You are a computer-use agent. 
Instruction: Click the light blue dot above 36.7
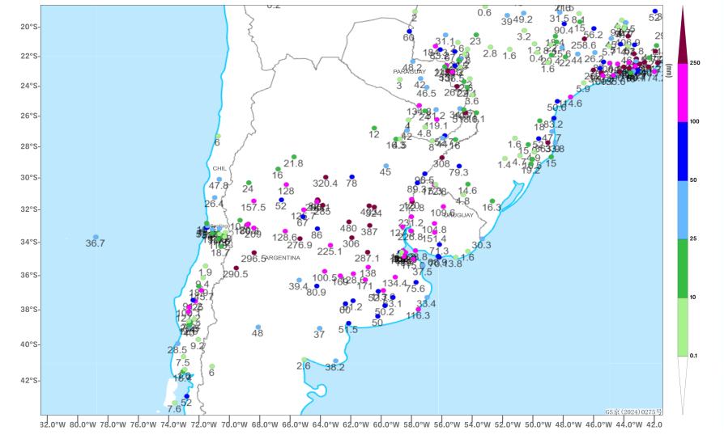point(96,237)
